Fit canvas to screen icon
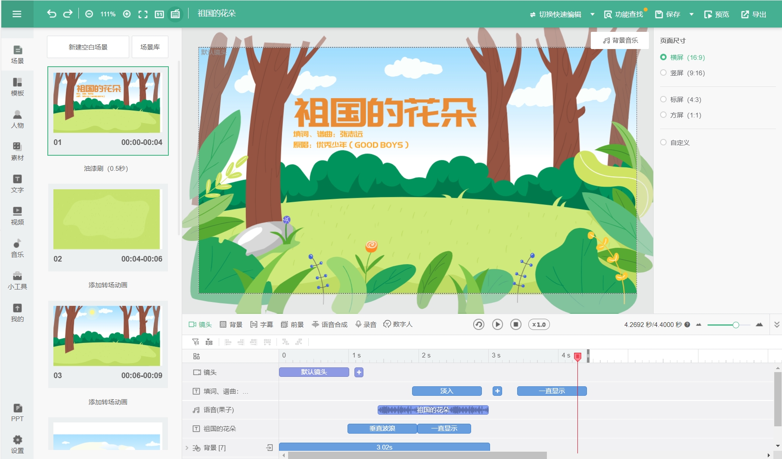This screenshot has height=459, width=782. click(143, 14)
